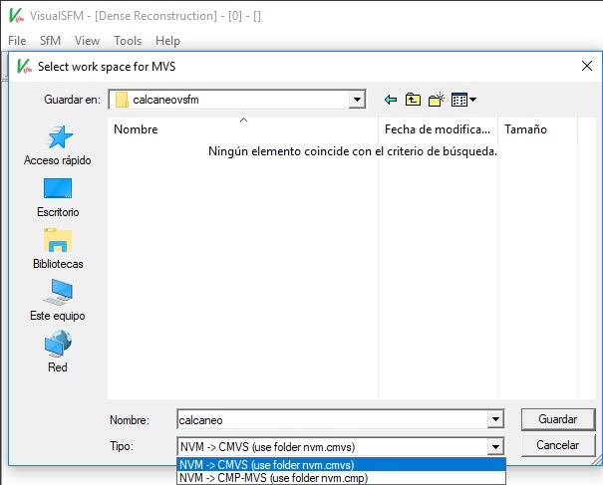Screen dimensions: 603x485
Task: Open Escritorio from the sidebar
Action: [x=58, y=190]
